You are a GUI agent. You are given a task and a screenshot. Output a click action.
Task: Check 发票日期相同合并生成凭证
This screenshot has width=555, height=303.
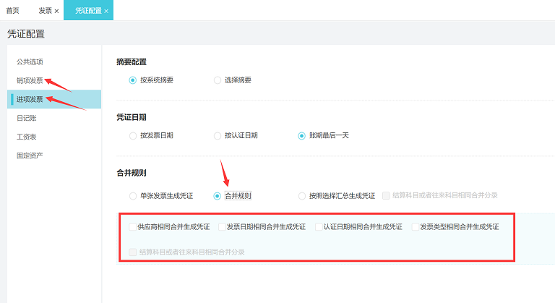pos(222,227)
